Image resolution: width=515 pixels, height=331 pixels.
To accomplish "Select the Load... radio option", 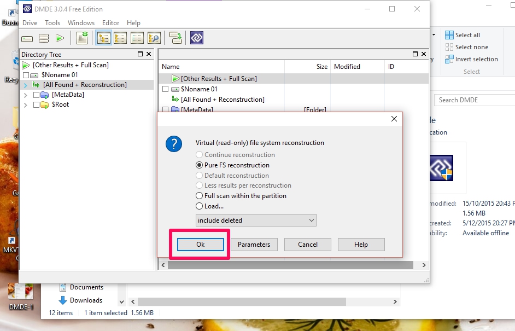I will 199,206.
